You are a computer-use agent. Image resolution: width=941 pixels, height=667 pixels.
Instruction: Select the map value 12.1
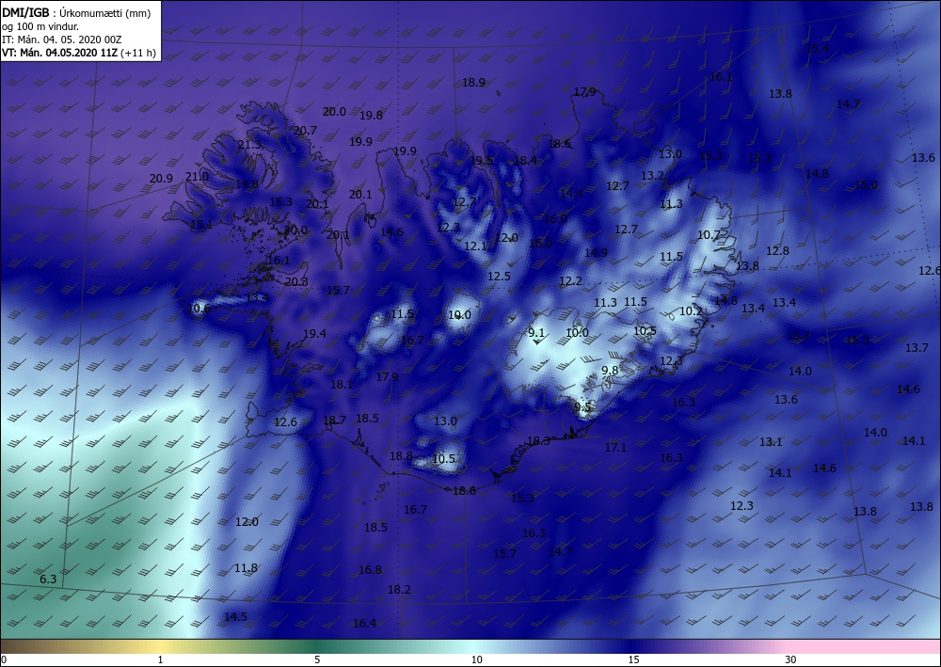point(475,246)
